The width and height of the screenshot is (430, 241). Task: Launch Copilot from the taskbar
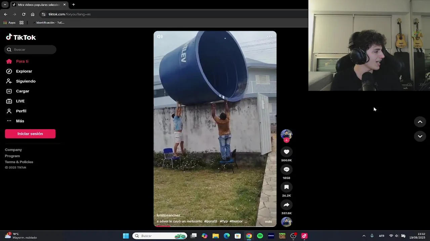click(205, 236)
